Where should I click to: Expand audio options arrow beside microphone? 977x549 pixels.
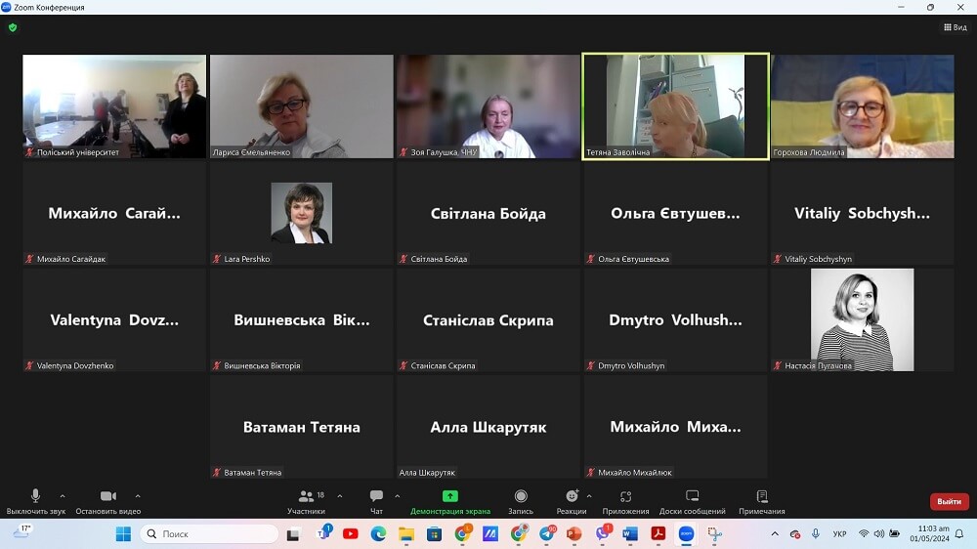click(63, 495)
